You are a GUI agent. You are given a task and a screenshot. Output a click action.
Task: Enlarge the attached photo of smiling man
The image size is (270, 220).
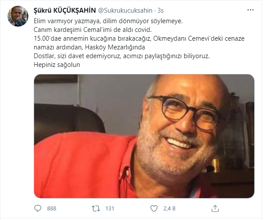pos(144,136)
